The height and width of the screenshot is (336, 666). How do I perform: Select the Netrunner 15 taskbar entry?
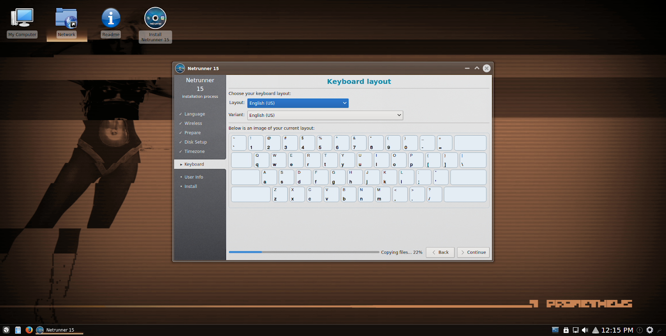[60, 330]
